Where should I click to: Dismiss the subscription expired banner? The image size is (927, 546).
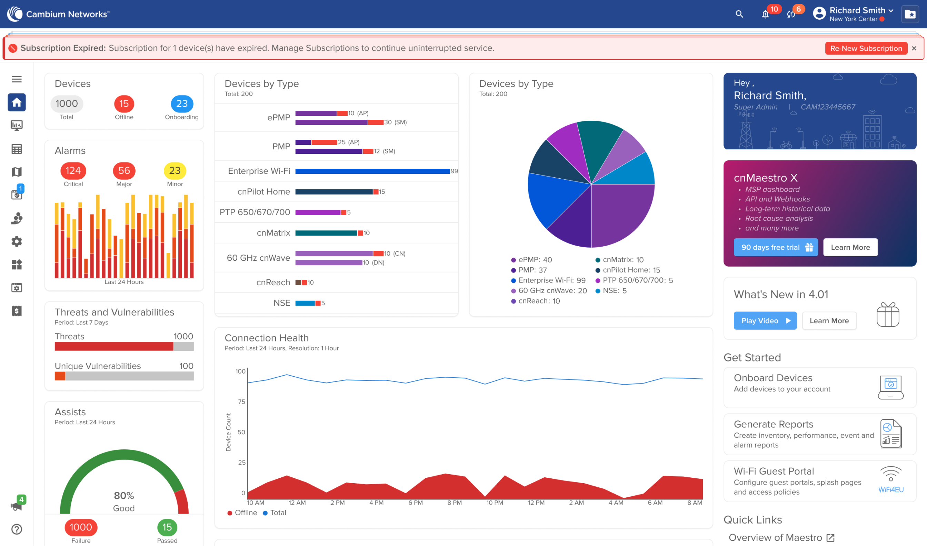click(x=914, y=48)
